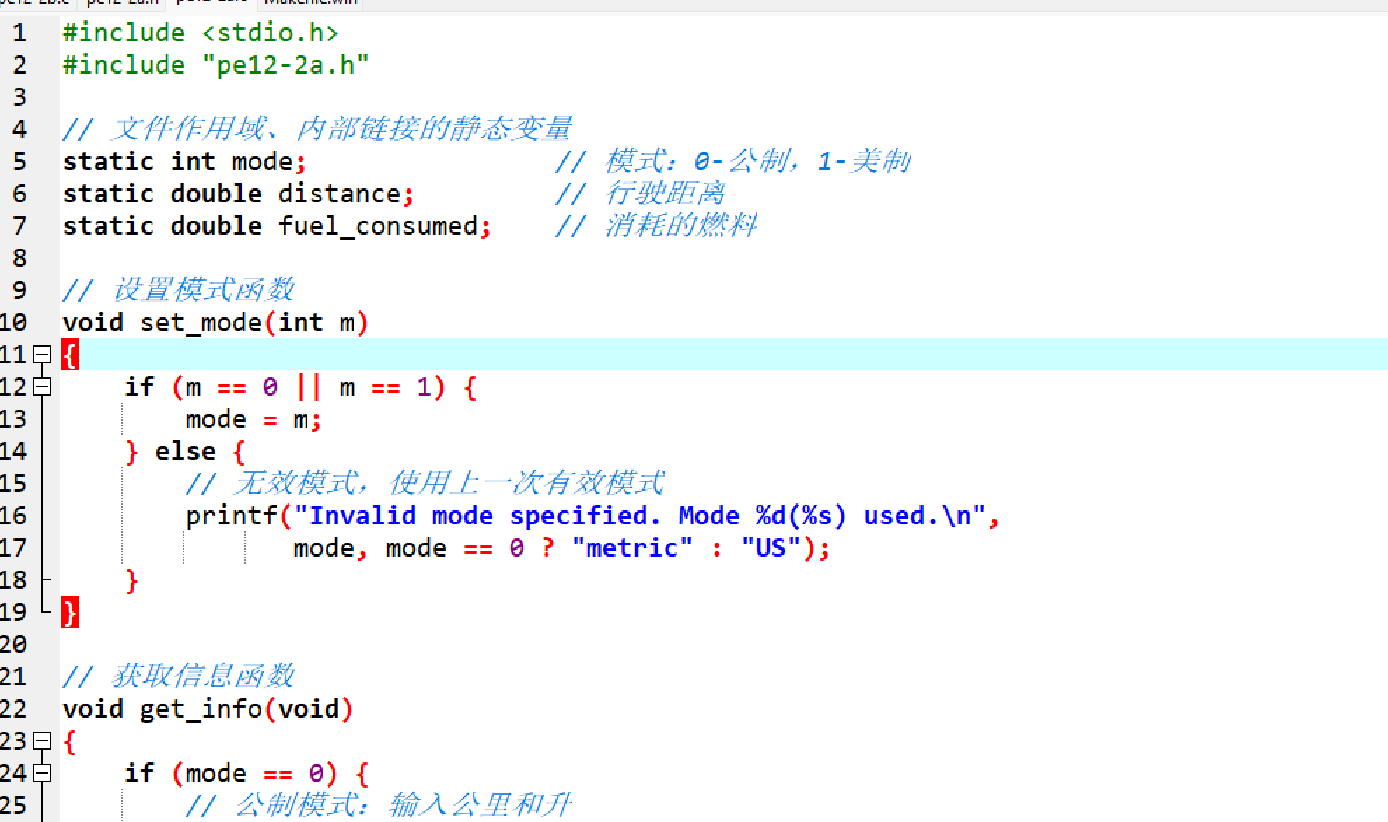Collapse the set_mode function fold at line 11
The width and height of the screenshot is (1388, 822).
(43, 354)
